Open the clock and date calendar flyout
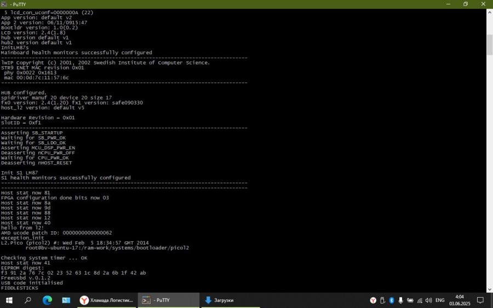Image resolution: width=493 pixels, height=308 pixels. tap(458, 300)
